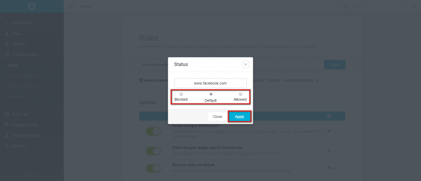Viewport: 421px width, 181px height.
Task: Open Settings gear icon
Action: [x=7, y=146]
